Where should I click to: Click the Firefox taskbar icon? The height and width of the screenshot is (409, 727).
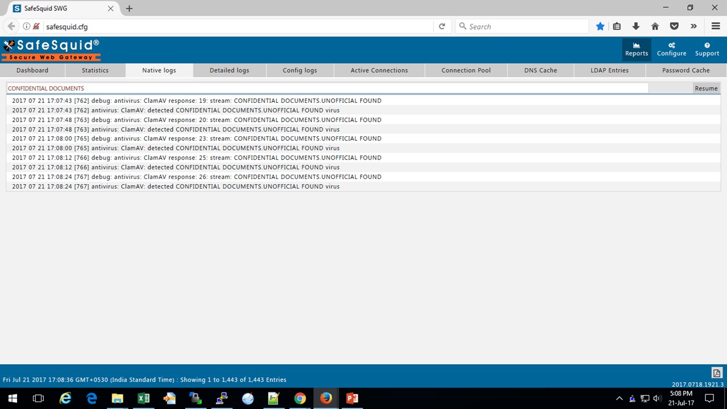click(326, 398)
